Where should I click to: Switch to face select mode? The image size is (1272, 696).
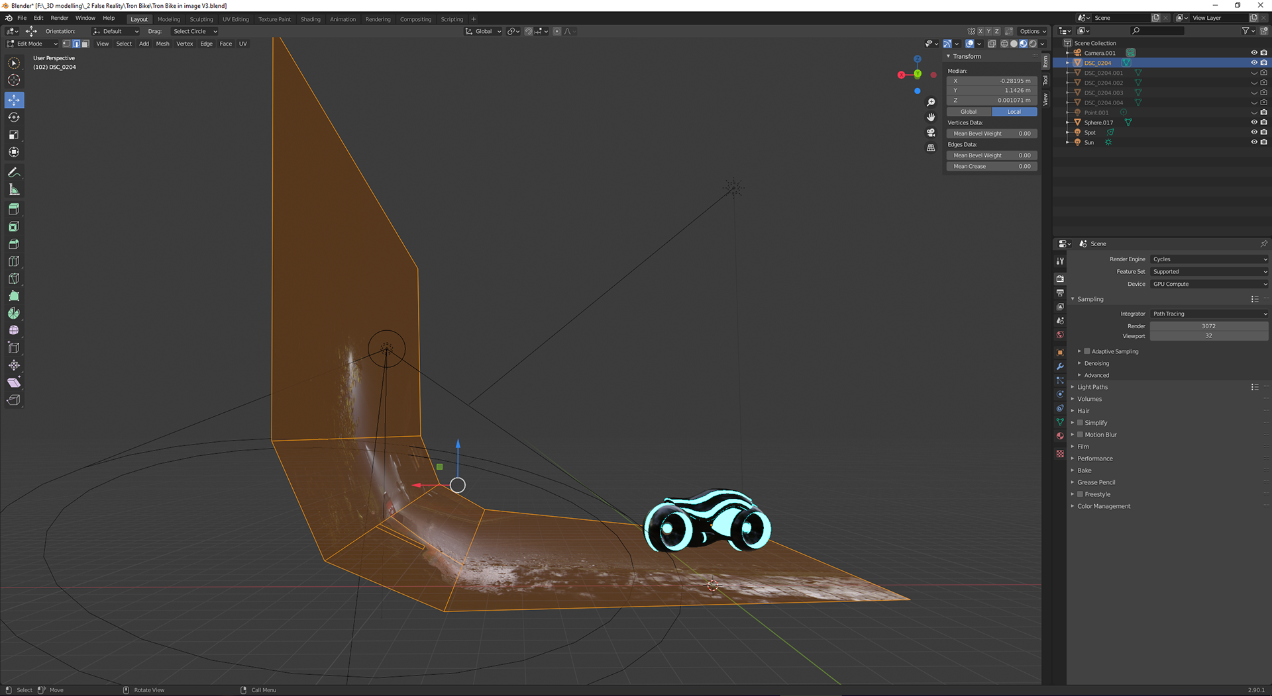coord(85,44)
